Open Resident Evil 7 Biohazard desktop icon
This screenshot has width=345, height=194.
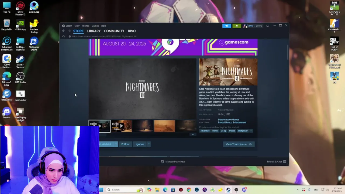334,61
